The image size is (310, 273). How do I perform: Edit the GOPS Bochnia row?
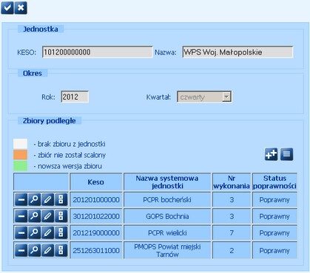(48, 216)
